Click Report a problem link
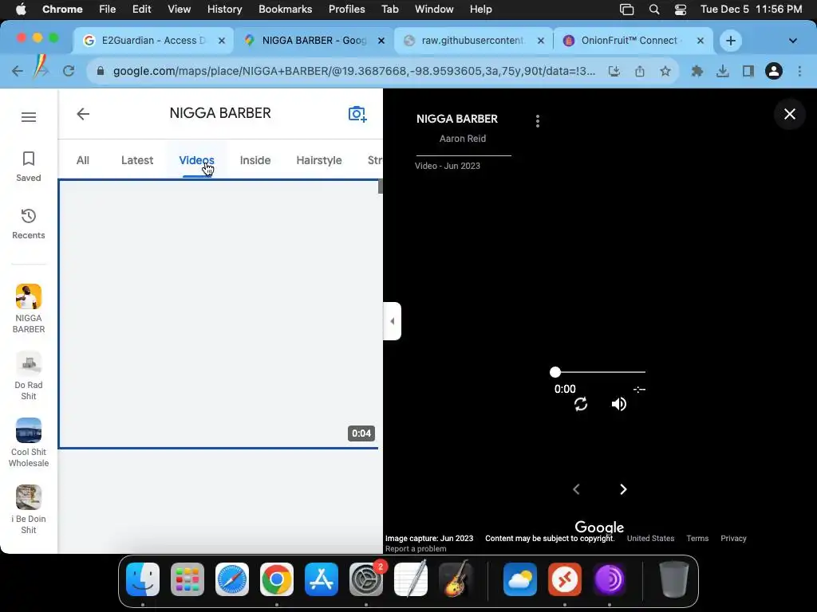Image resolution: width=817 pixels, height=612 pixels. (416, 548)
